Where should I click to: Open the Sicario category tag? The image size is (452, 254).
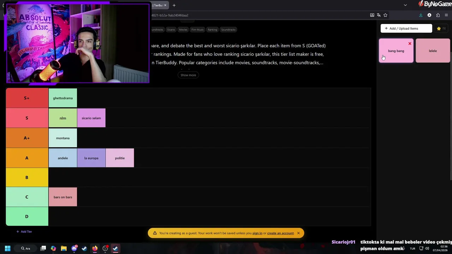171,30
